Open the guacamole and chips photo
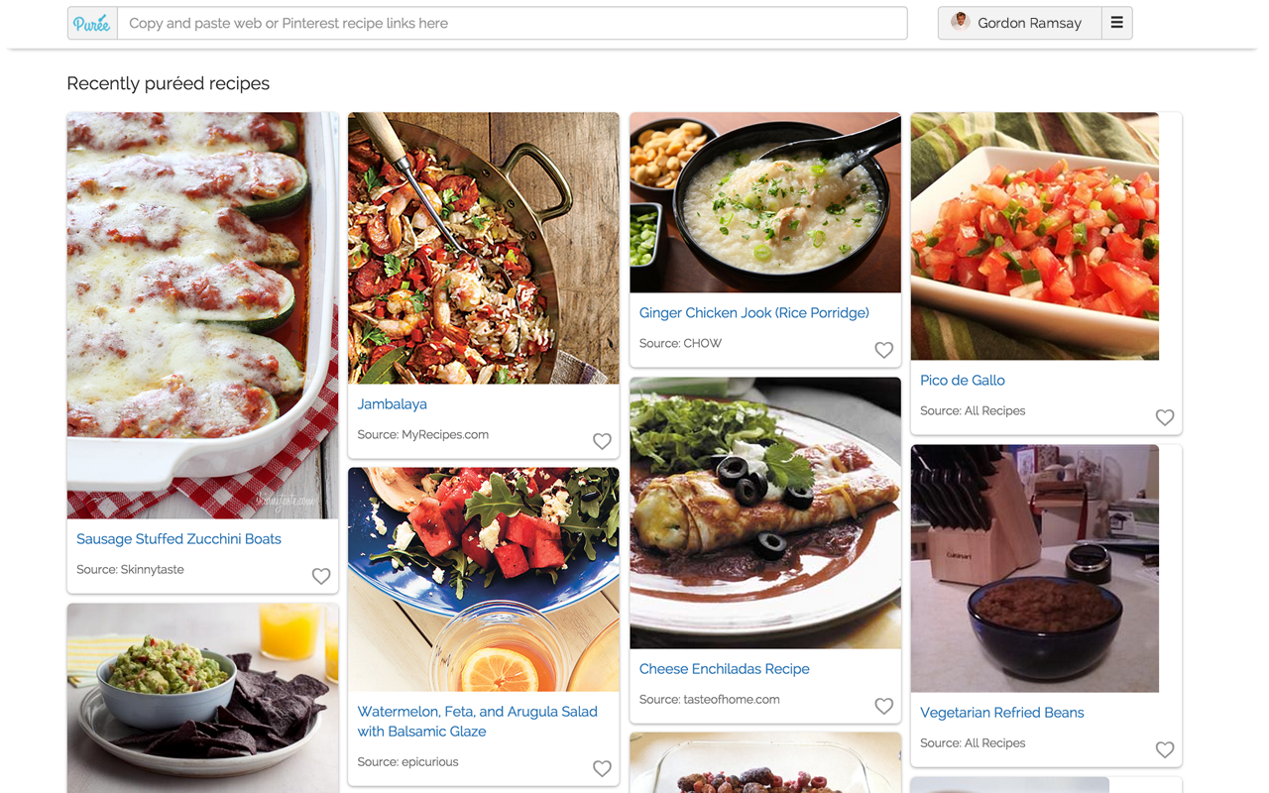 point(202,698)
